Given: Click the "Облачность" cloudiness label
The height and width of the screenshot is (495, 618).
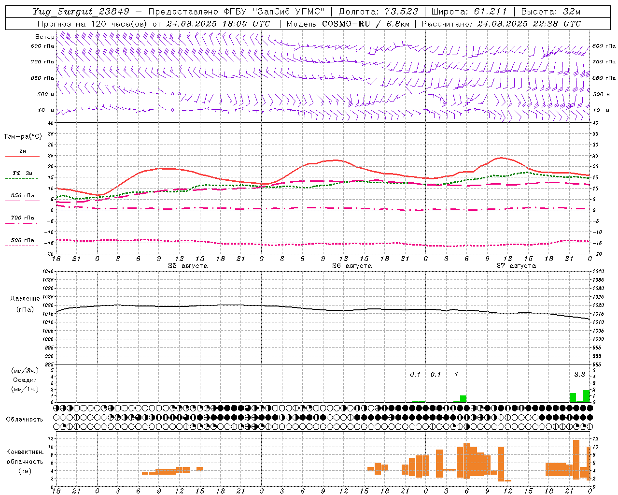Looking at the screenshot, I should [x=25, y=420].
